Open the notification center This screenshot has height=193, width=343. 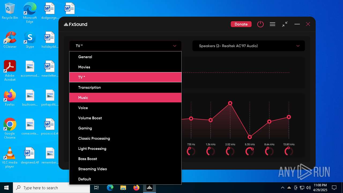point(334,188)
